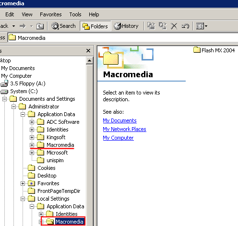Image resolution: width=238 pixels, height=226 pixels.
Task: Select the Favorites star folder icon
Action: click(x=31, y=183)
